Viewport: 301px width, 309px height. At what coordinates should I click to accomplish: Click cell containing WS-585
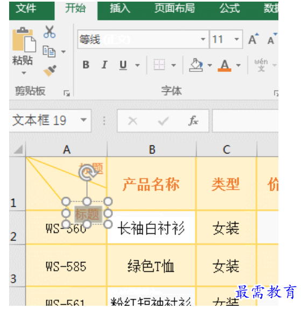point(66,266)
